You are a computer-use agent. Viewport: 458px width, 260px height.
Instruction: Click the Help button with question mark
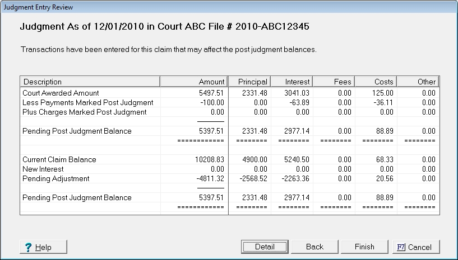coord(44,247)
